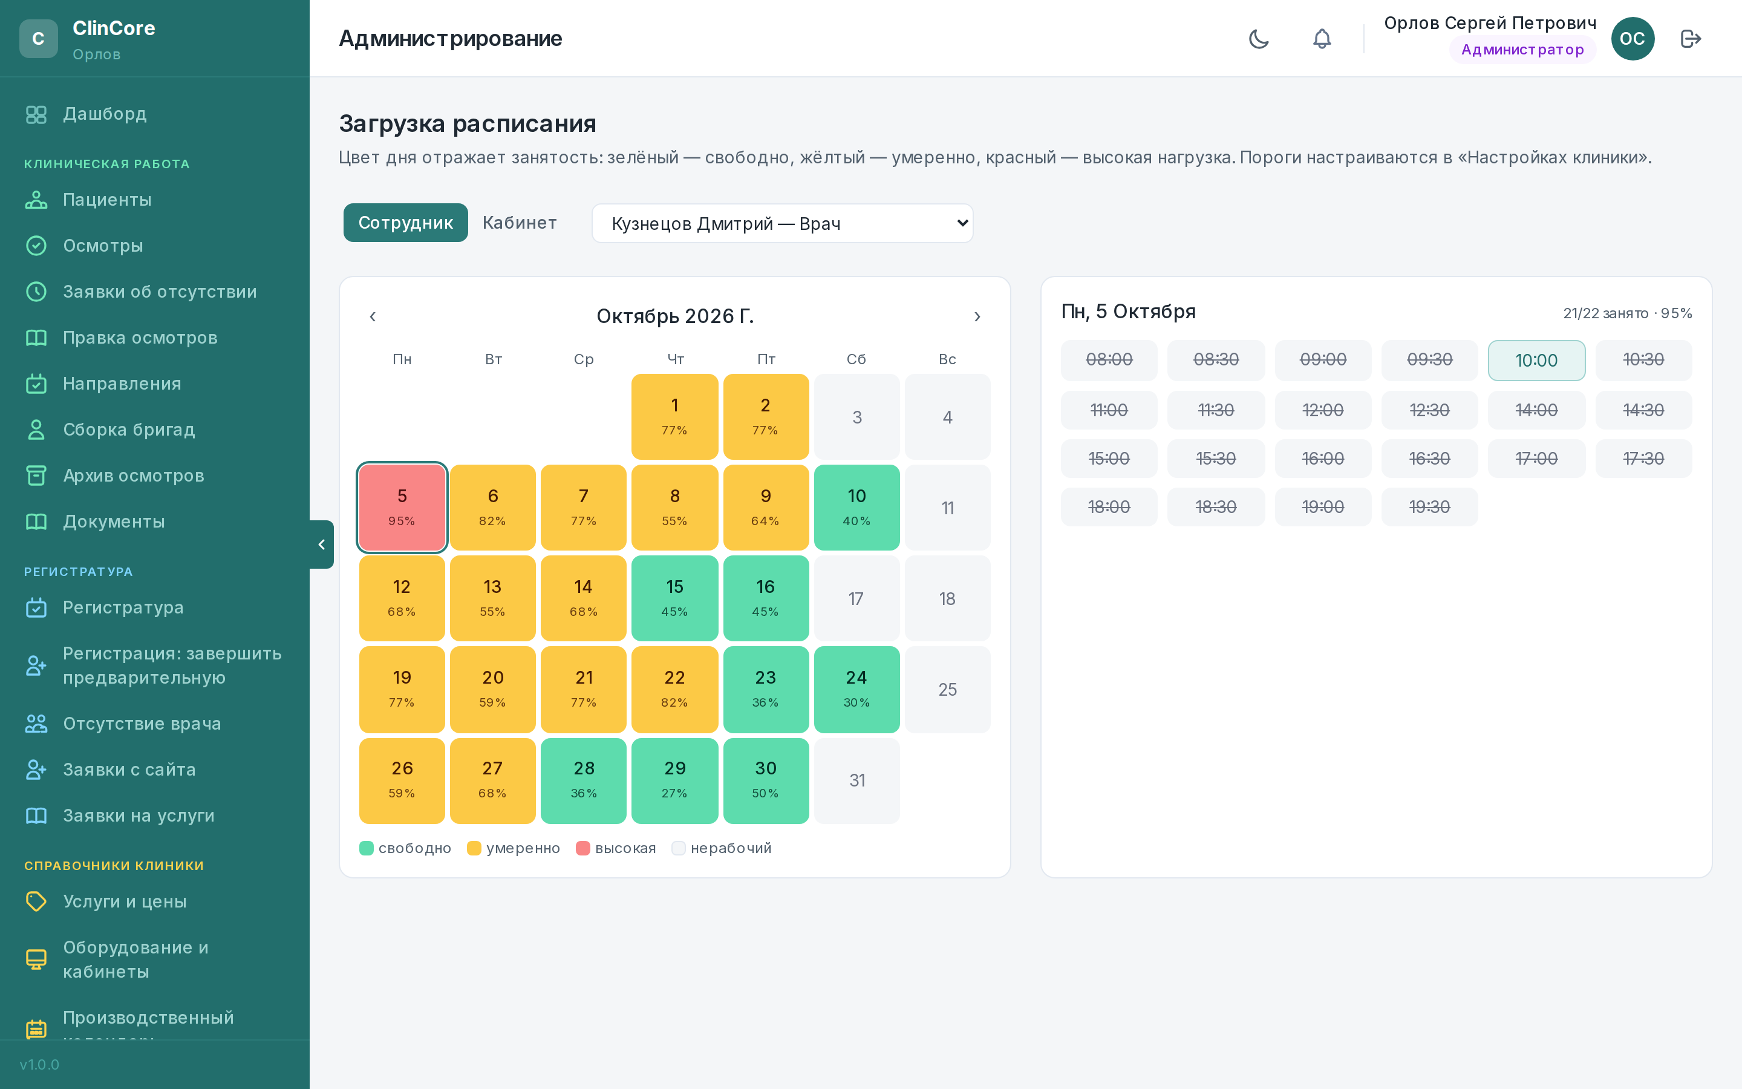This screenshot has height=1089, width=1742.
Task: Click Услуги и цены tag icon
Action: (36, 901)
